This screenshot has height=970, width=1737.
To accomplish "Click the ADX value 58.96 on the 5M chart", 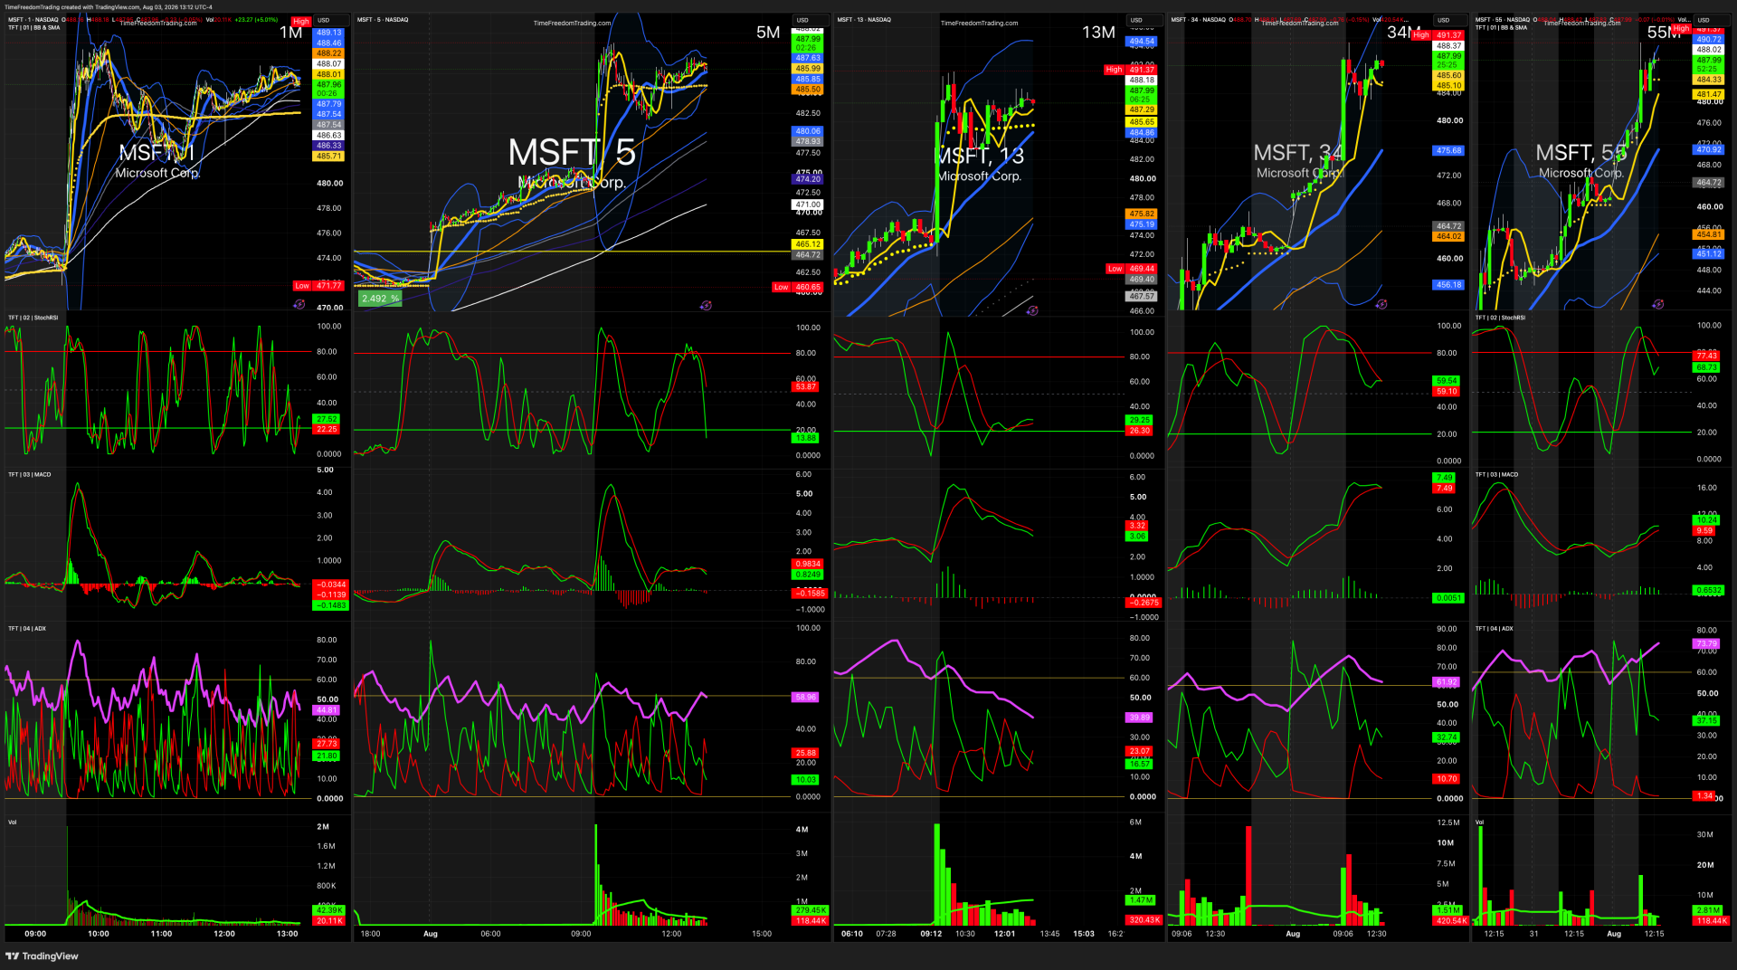I will coord(805,698).
